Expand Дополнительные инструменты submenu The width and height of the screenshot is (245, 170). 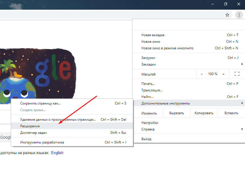[x=189, y=103]
